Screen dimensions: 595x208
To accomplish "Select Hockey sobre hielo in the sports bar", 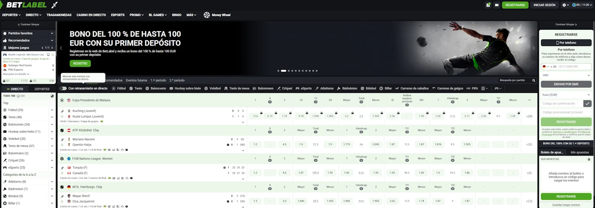I will [x=185, y=88].
